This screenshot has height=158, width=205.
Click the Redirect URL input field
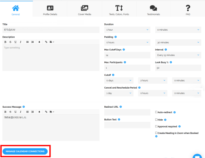click(127, 112)
